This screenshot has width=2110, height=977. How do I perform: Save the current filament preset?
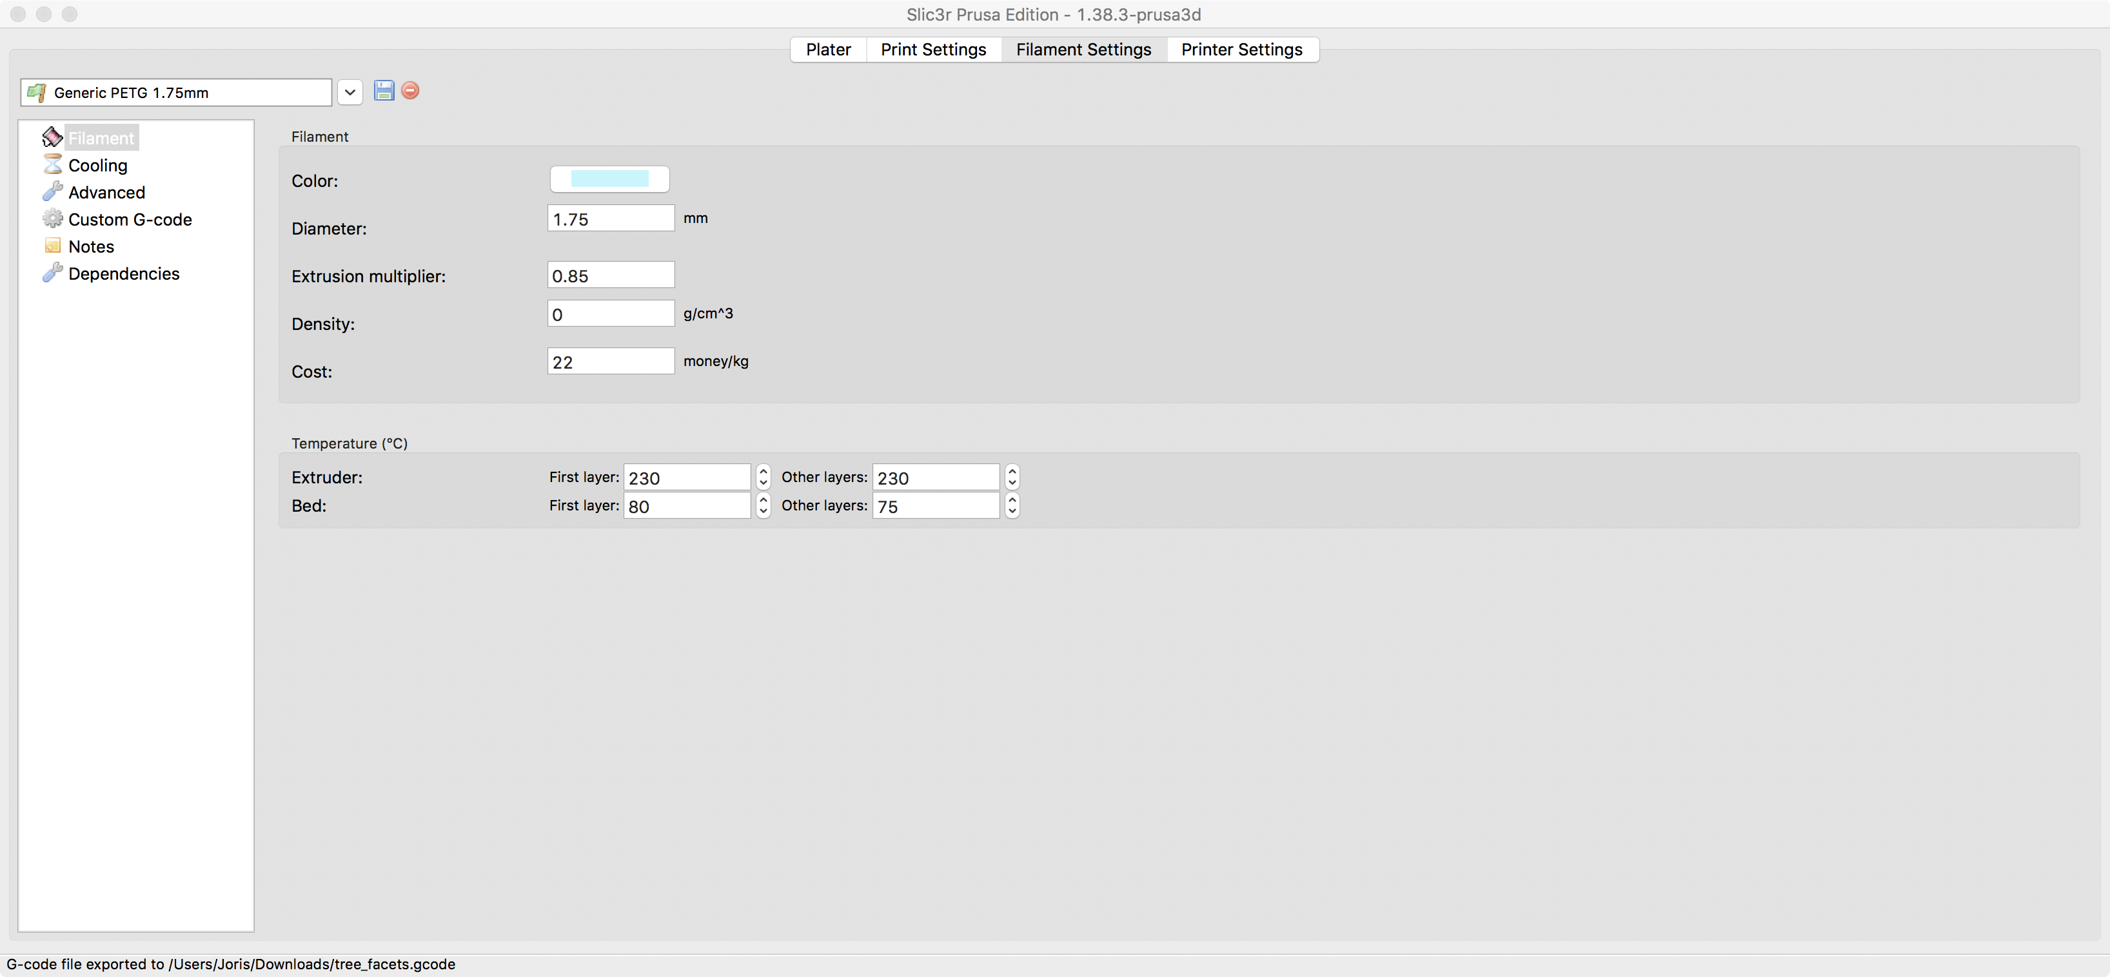click(x=383, y=90)
